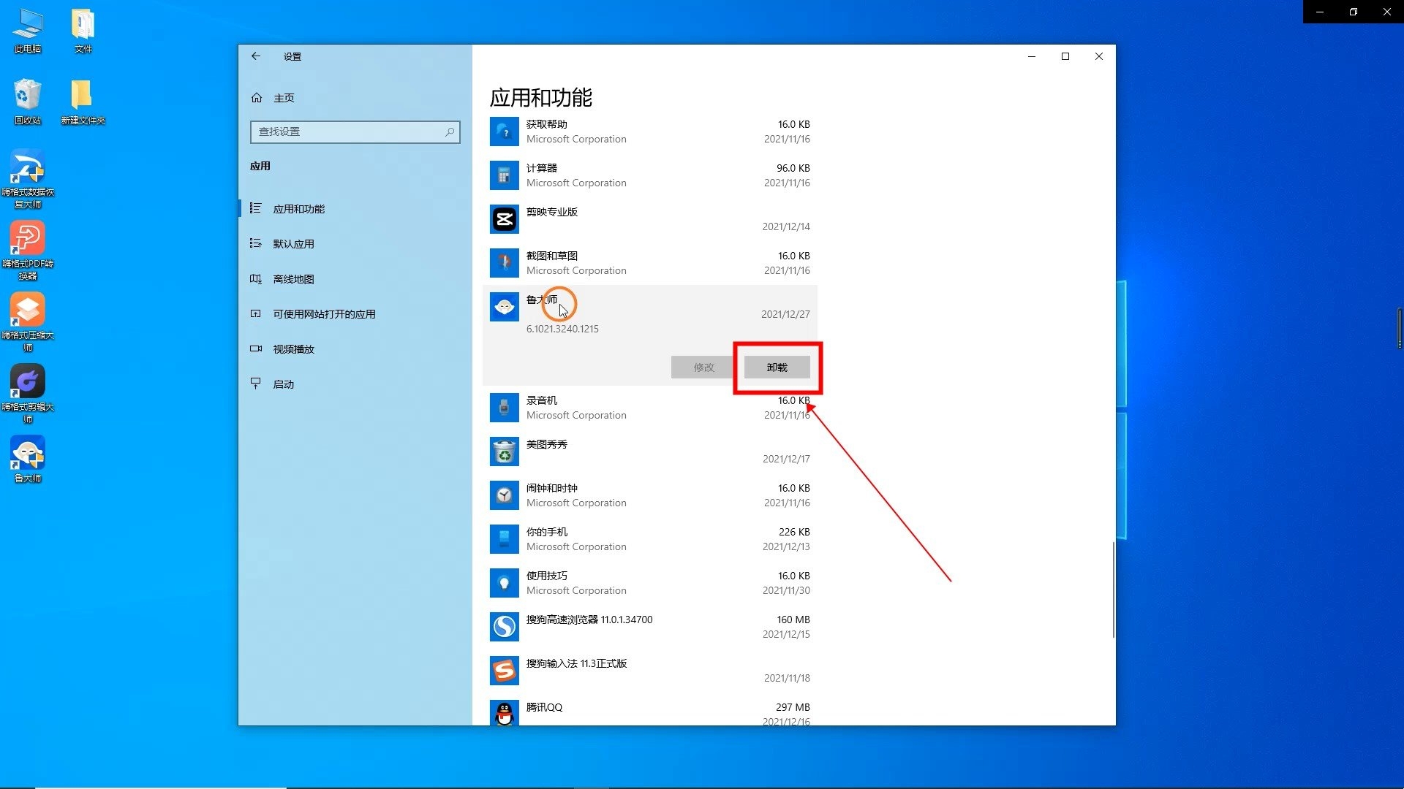Expand the 搜狗输入法 11.3正式版 entry
The image size is (1404, 789).
tap(651, 669)
